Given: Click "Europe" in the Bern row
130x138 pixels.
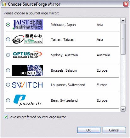Looking at the screenshot, I should coord(102,100).
